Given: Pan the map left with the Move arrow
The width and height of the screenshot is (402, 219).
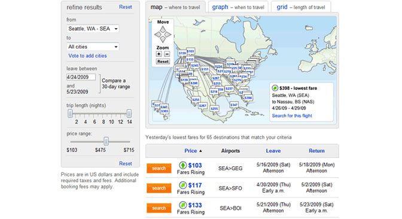Looking at the screenshot, I should pos(157,34).
